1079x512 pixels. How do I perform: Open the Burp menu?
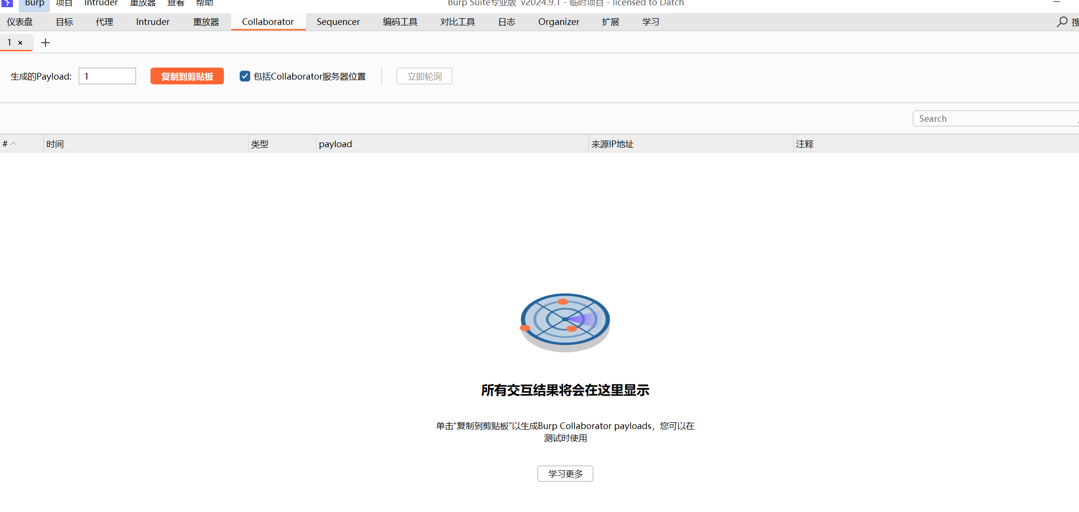pos(35,3)
